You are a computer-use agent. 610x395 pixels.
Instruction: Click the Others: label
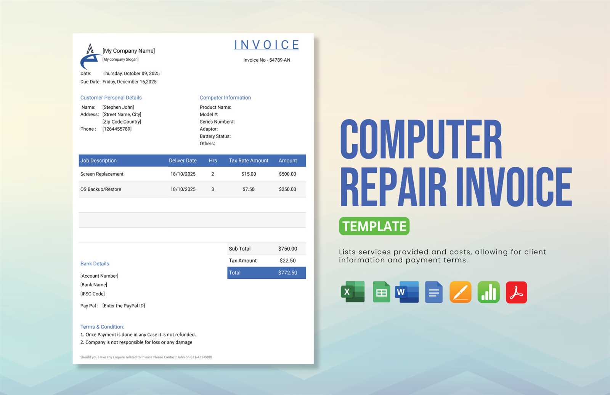pos(207,144)
